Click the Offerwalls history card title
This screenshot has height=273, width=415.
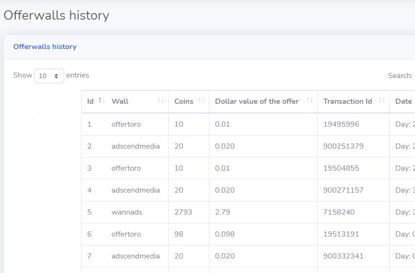point(45,47)
